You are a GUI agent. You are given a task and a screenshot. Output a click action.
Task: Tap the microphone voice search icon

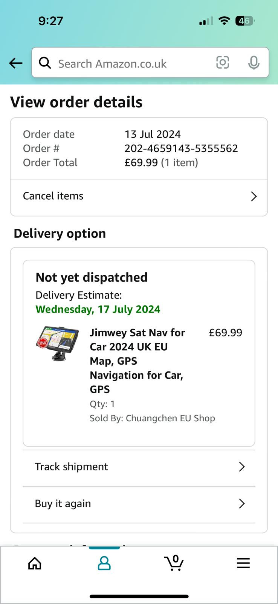[254, 63]
